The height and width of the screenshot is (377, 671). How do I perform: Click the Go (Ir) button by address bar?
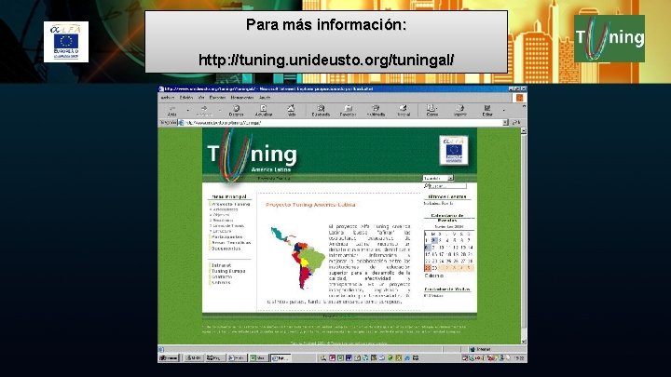point(516,123)
